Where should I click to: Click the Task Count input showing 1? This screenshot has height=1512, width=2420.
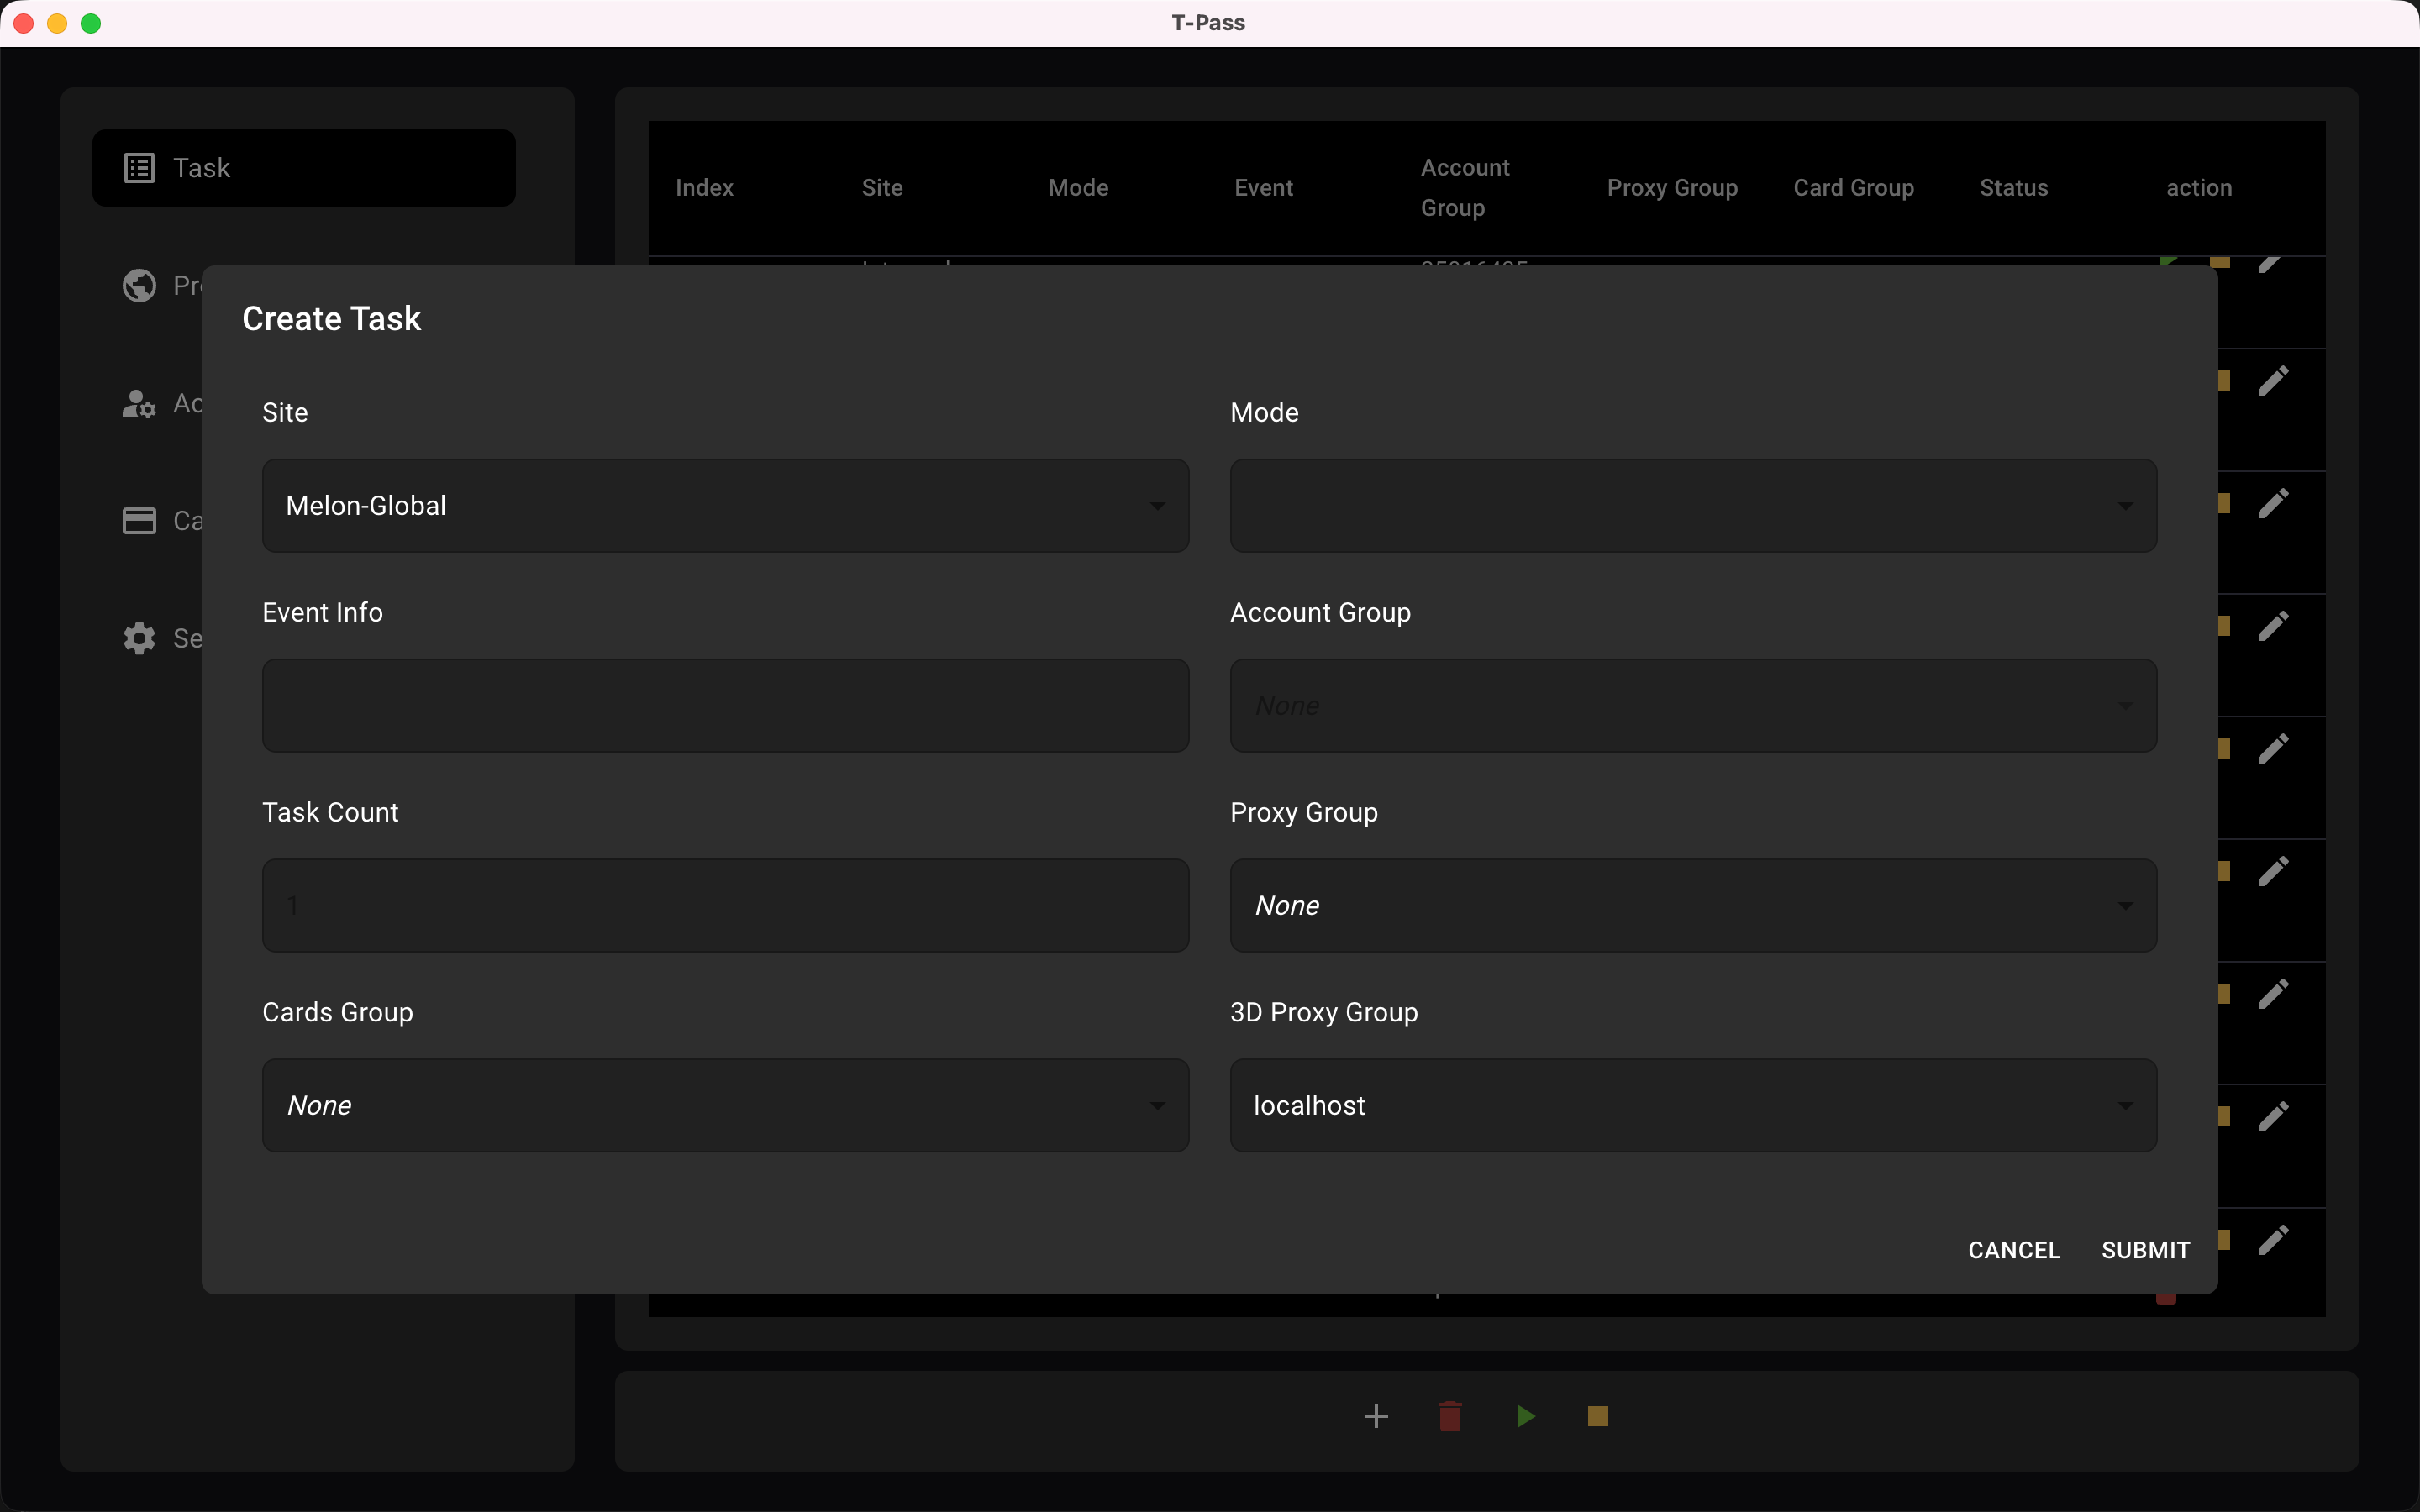point(724,905)
